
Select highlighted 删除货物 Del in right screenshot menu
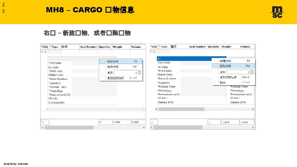[234, 66]
